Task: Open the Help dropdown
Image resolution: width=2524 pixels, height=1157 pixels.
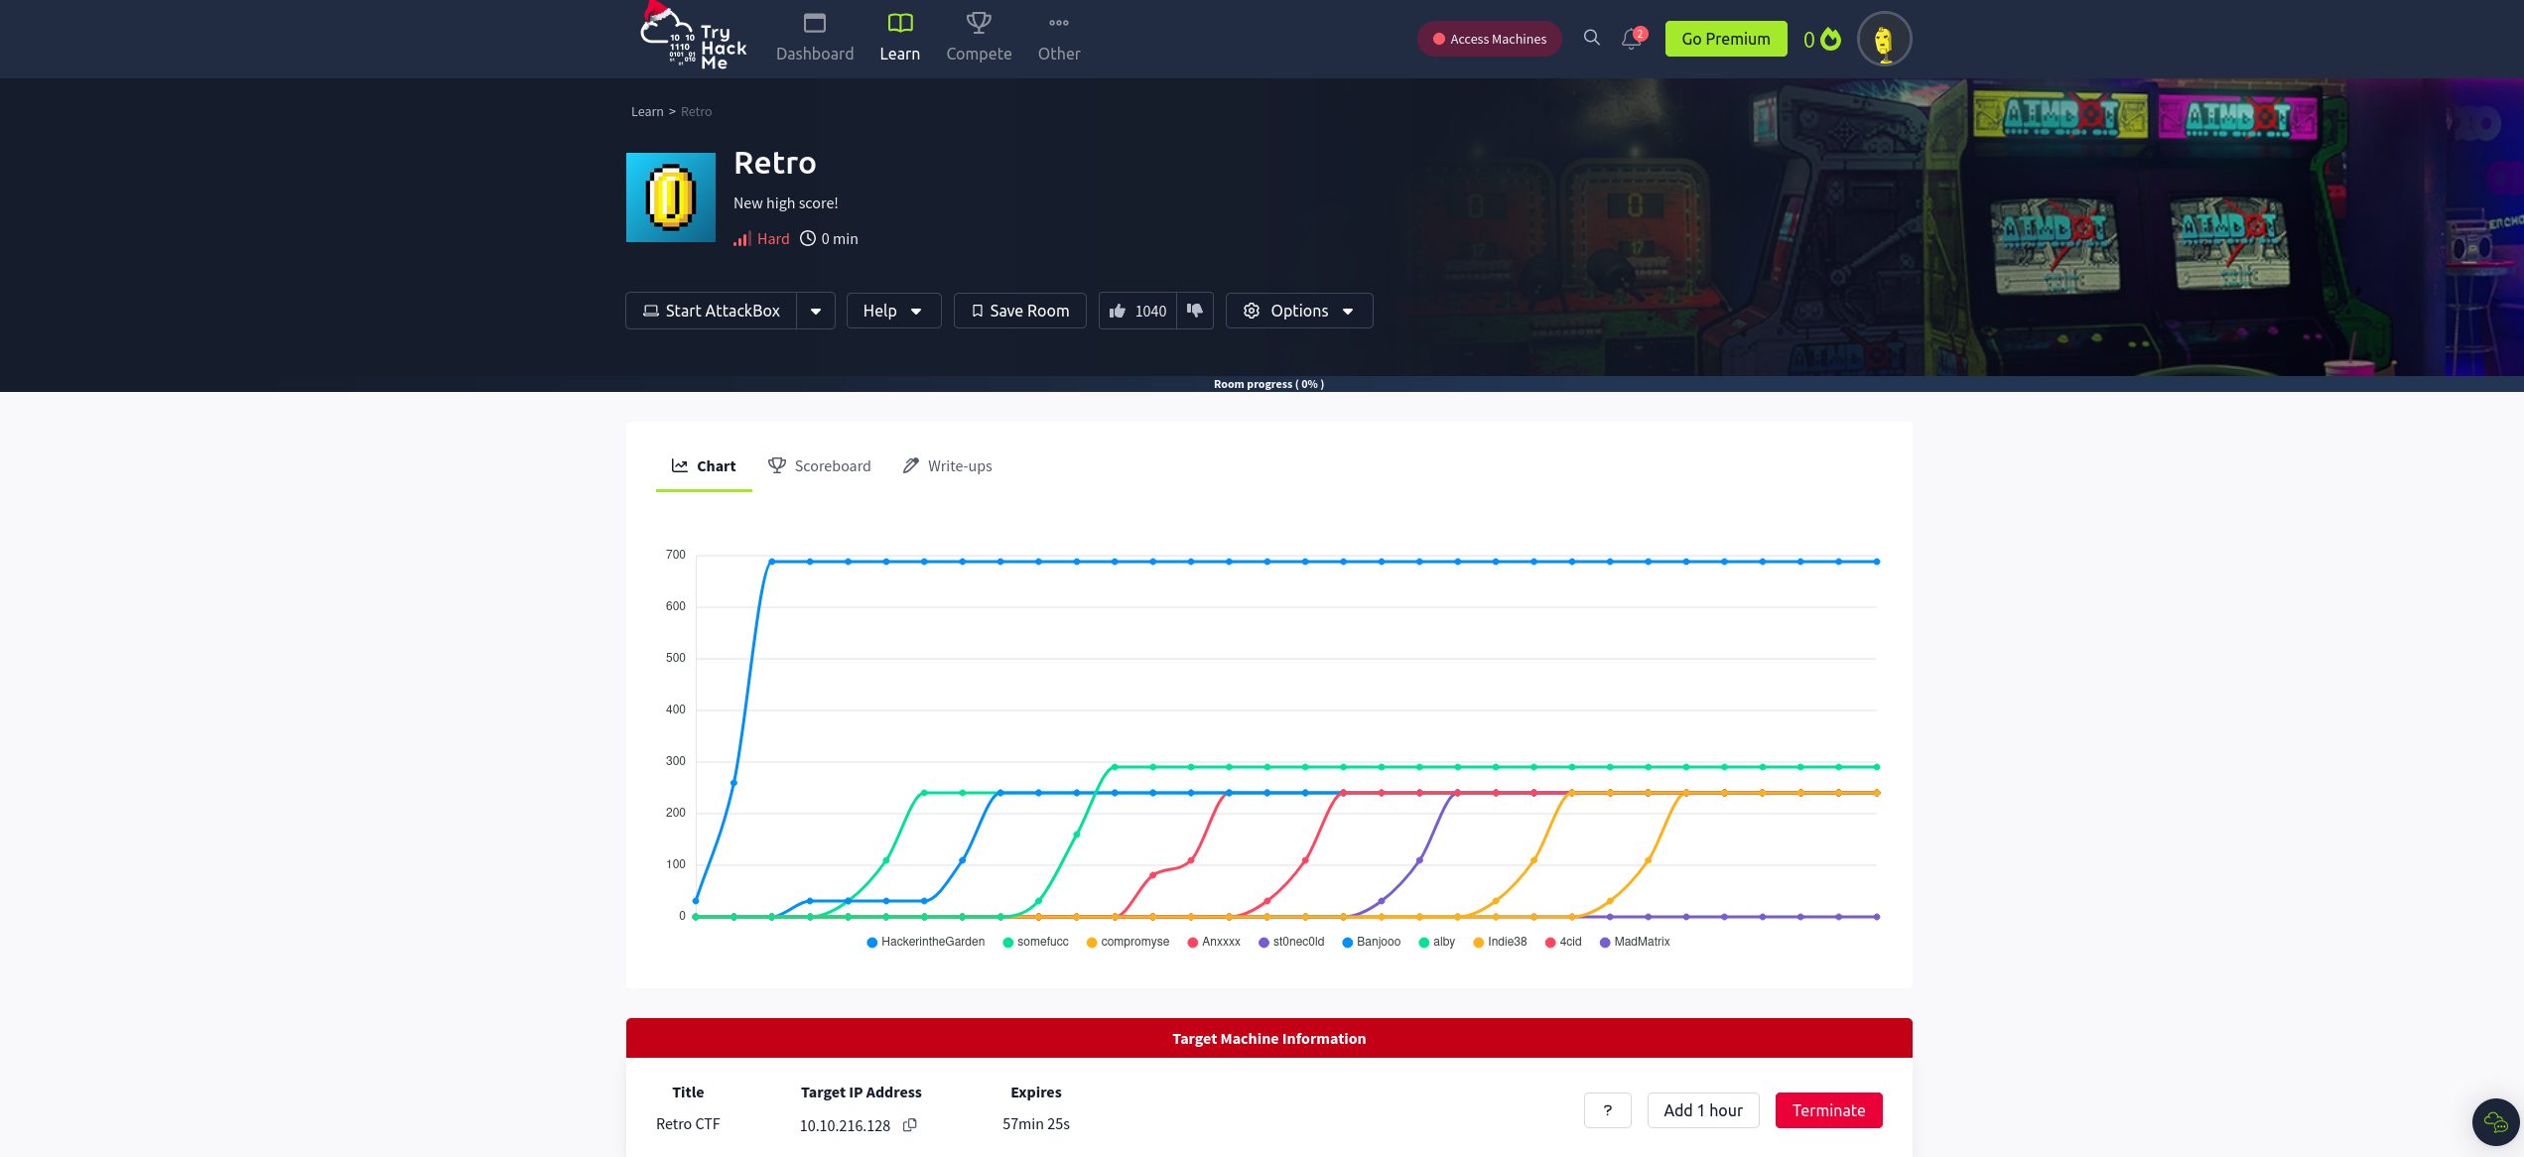Action: click(892, 311)
